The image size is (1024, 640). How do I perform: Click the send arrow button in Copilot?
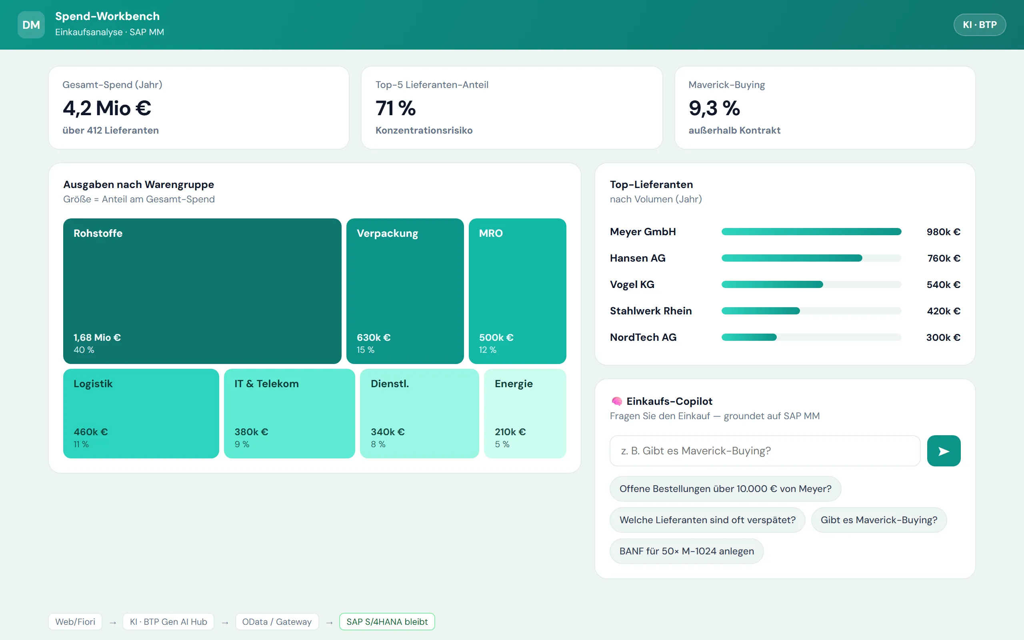[944, 451]
